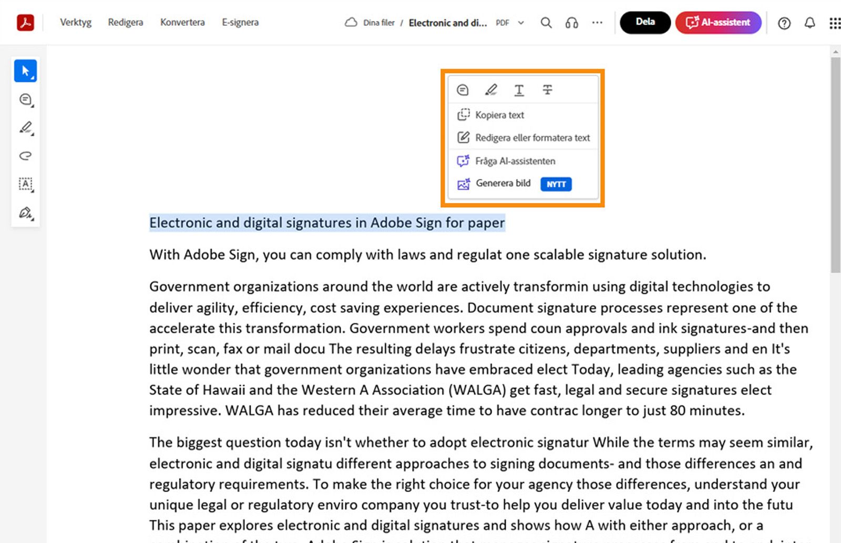Screen dimensions: 841x543
Task: Click the Adobe Acrobat home logo
Action: (x=25, y=23)
